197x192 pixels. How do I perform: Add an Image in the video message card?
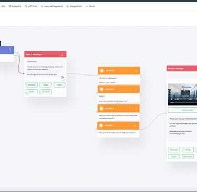coord(188,150)
